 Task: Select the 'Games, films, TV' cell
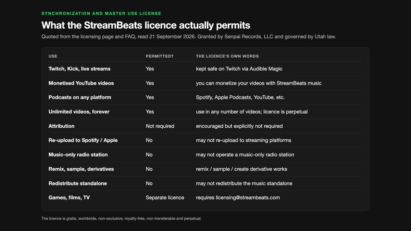click(x=69, y=198)
